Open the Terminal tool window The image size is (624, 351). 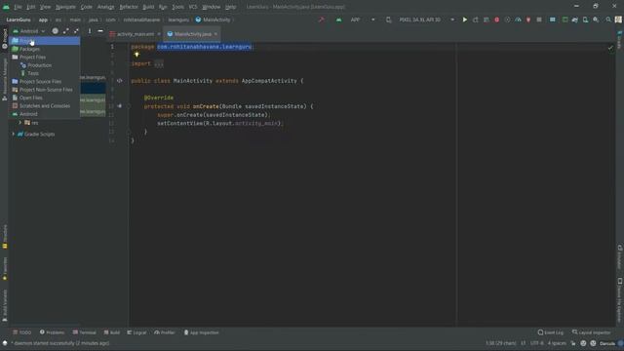click(85, 332)
